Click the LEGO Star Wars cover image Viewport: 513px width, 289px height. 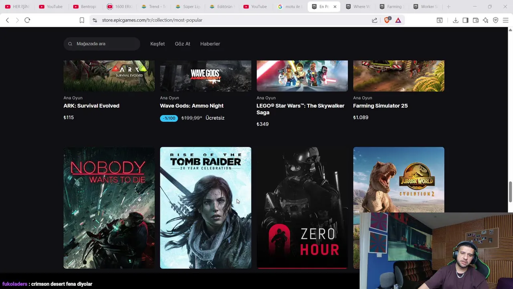[x=302, y=76]
